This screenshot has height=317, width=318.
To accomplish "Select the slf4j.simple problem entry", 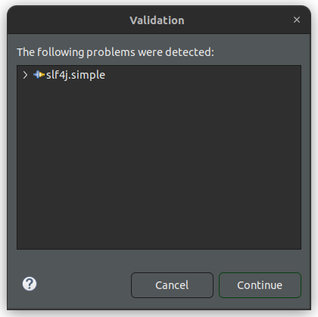I will pos(76,75).
